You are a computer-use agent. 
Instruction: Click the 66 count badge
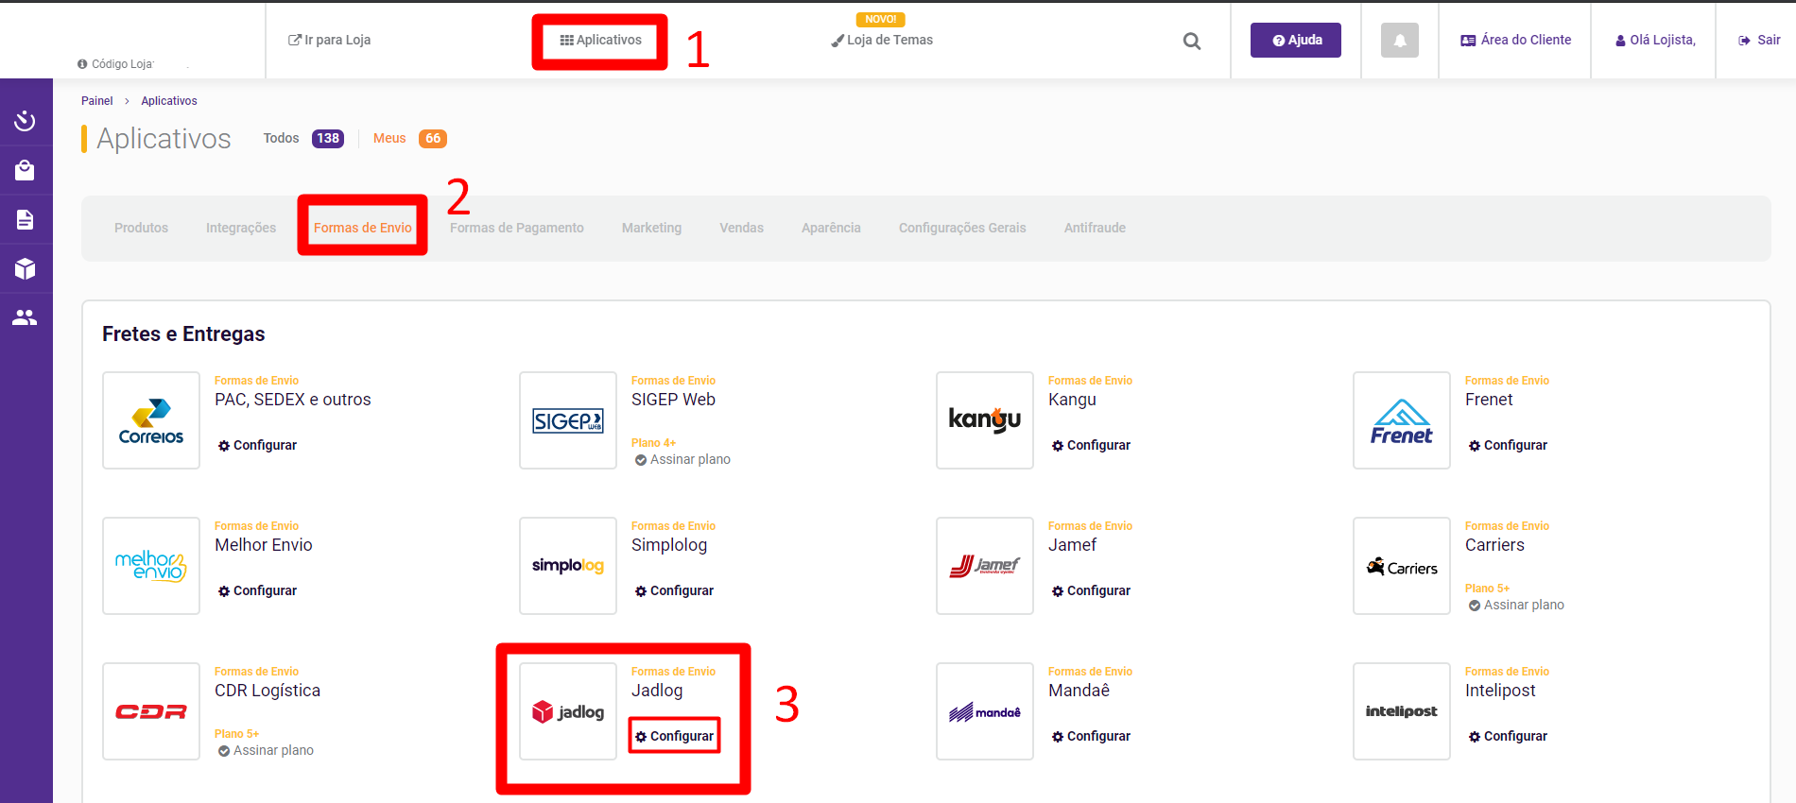click(x=433, y=138)
